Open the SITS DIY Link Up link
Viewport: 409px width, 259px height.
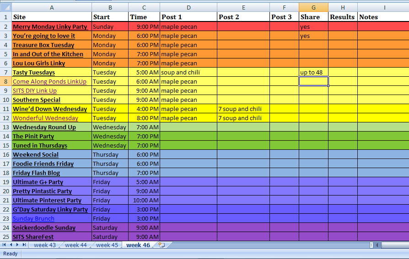(35, 90)
